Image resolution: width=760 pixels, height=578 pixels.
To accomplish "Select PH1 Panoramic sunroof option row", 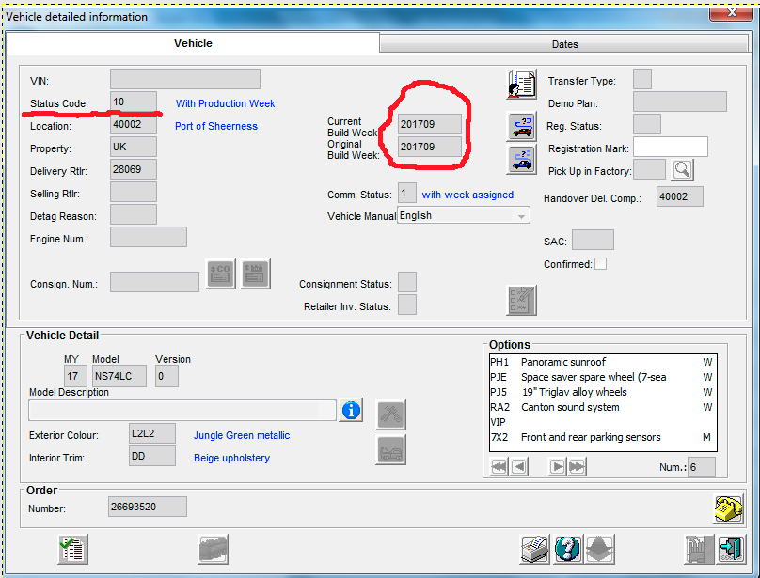I will point(601,362).
